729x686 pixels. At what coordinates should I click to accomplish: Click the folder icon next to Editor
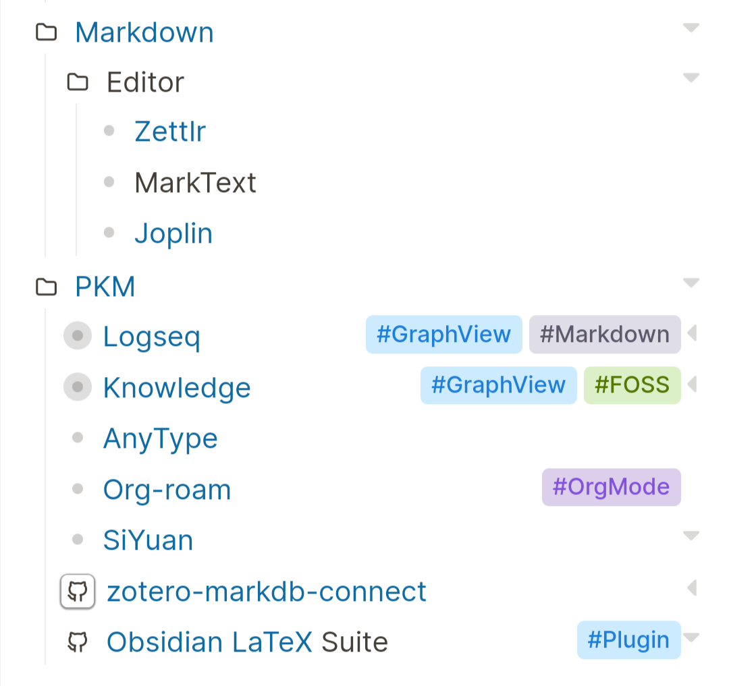77,82
